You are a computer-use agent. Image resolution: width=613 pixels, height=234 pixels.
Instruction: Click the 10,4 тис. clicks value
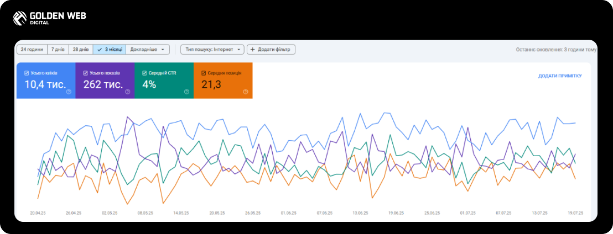45,84
